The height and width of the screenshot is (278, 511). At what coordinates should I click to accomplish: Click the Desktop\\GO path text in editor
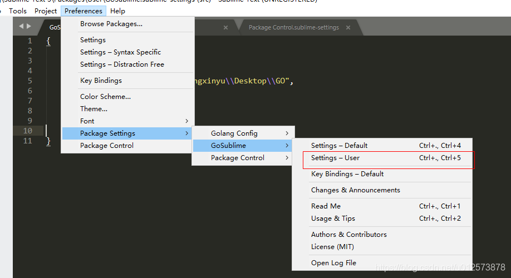coord(260,81)
